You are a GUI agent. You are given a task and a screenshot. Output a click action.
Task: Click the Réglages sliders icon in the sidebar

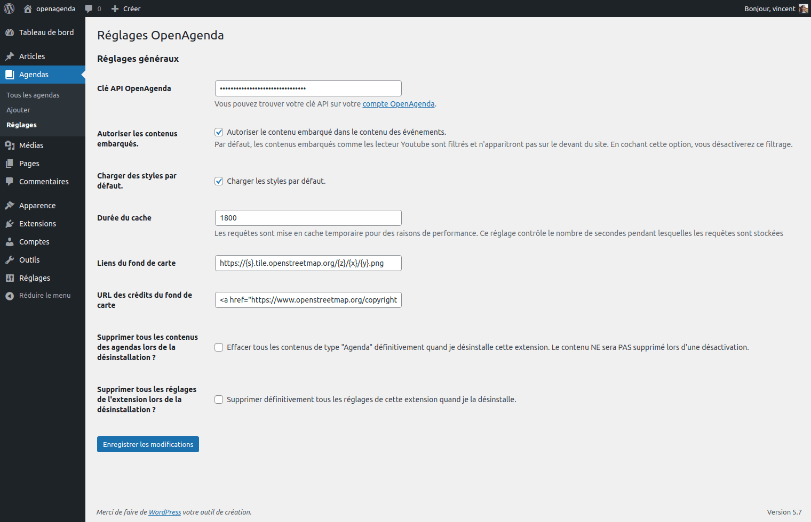point(10,278)
